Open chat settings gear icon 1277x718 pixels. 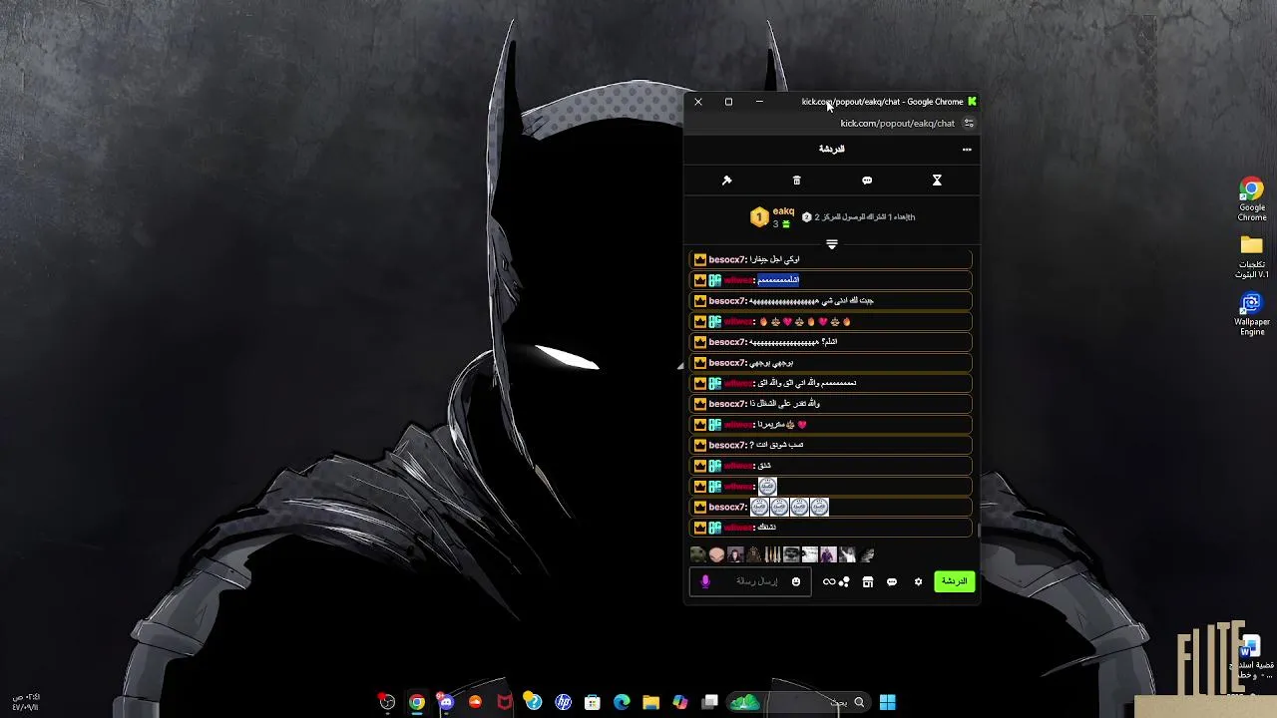tap(918, 581)
